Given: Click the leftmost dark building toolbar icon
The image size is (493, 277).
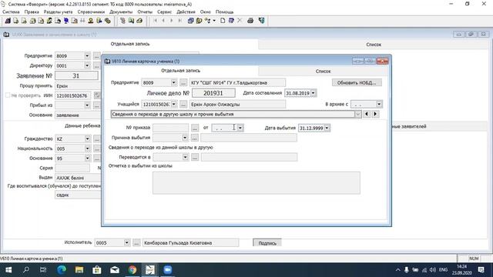Looking at the screenshot, I should (x=8, y=21).
